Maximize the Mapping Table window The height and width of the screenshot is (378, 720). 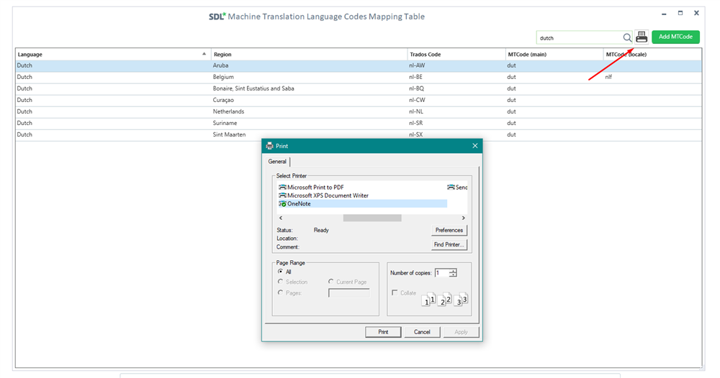point(680,13)
